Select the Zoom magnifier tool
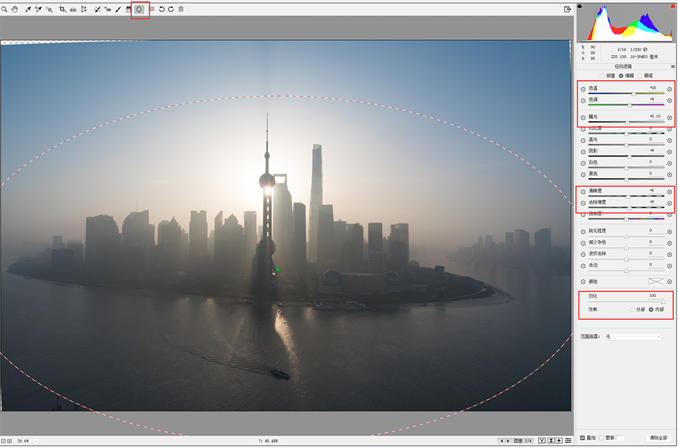 [x=4, y=9]
